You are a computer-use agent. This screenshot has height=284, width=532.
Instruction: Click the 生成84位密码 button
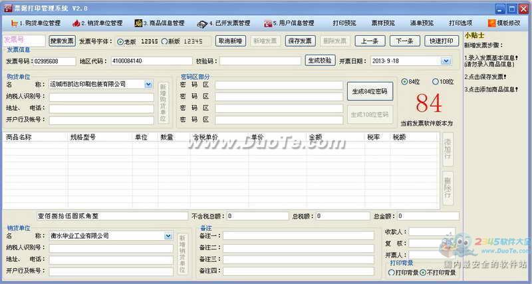click(370, 91)
